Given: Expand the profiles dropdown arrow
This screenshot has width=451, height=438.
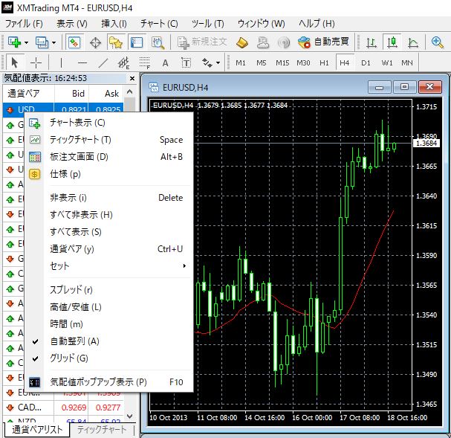Looking at the screenshot, I should pos(53,43).
